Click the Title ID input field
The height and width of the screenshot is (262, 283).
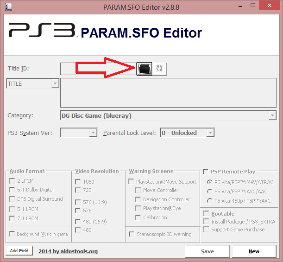tap(98, 69)
